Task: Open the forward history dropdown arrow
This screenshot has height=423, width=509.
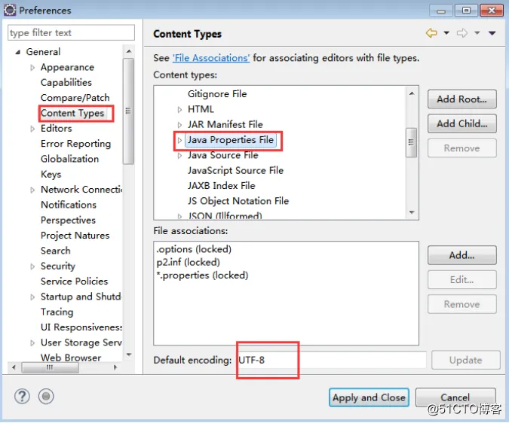Action: click(x=477, y=33)
